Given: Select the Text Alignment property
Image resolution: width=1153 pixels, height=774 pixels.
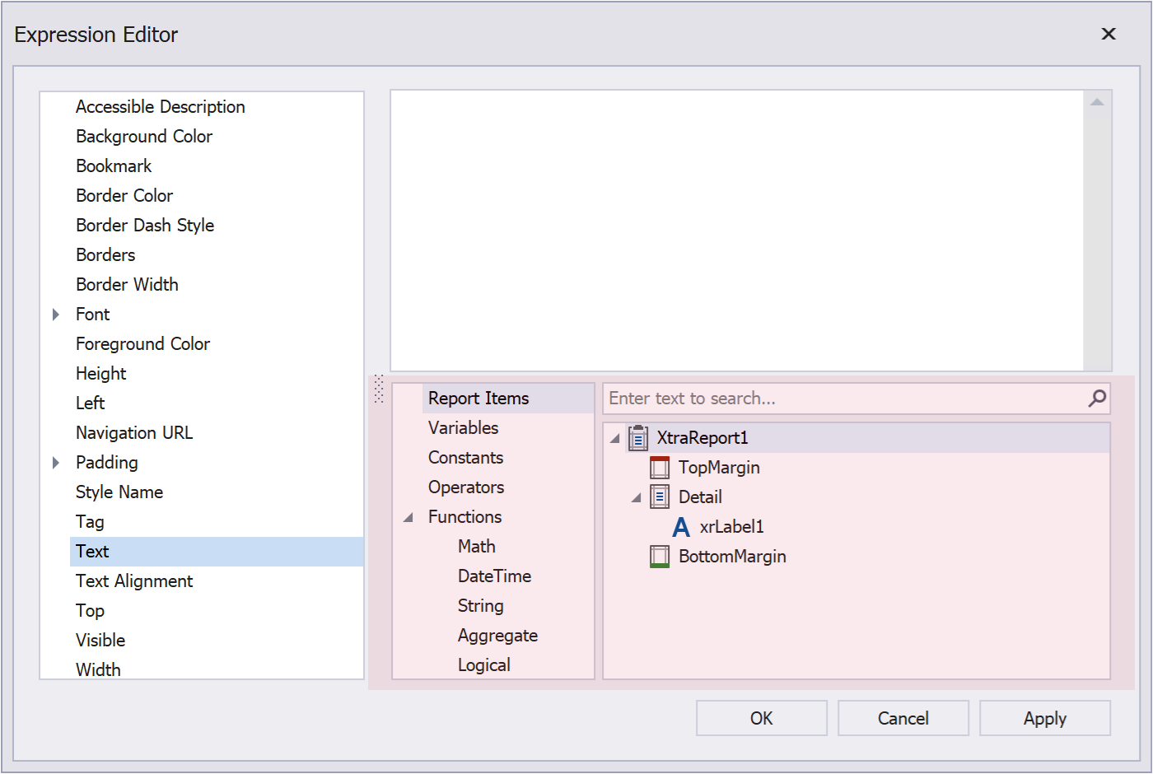Looking at the screenshot, I should pyautogui.click(x=133, y=580).
